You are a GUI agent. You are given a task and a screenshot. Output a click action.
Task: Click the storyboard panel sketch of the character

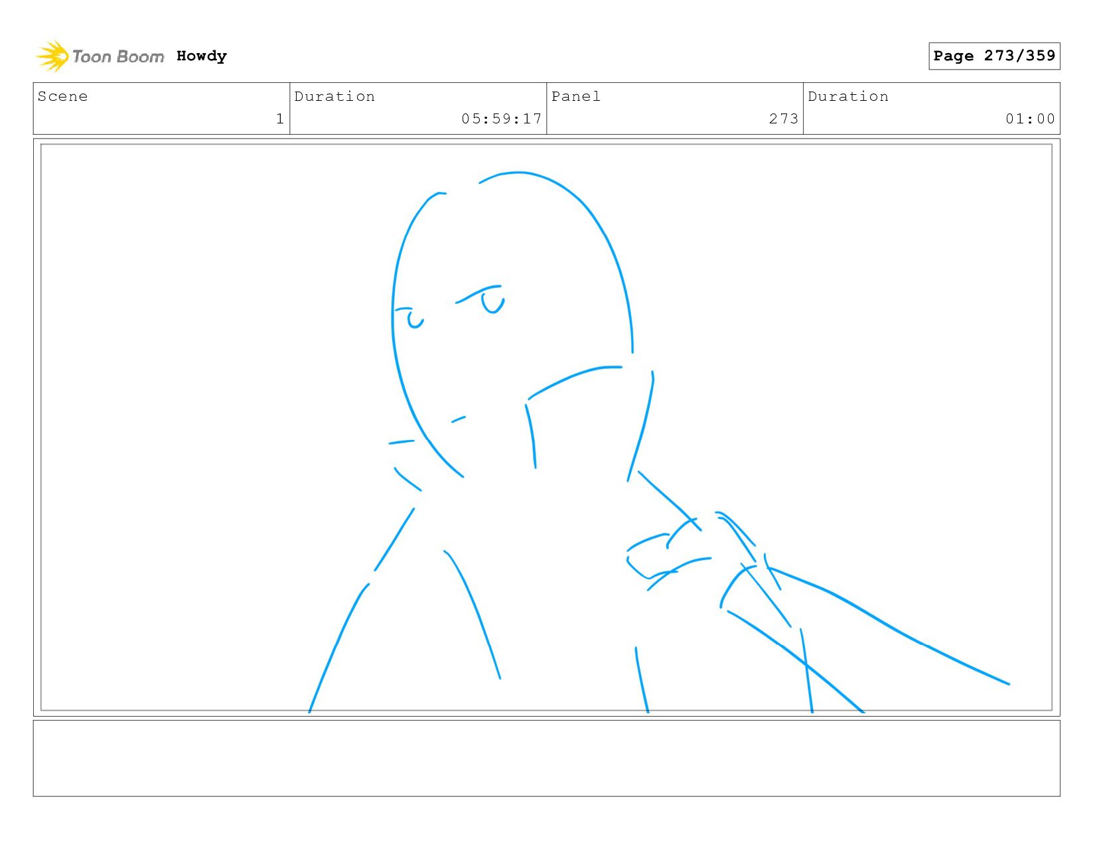546,427
